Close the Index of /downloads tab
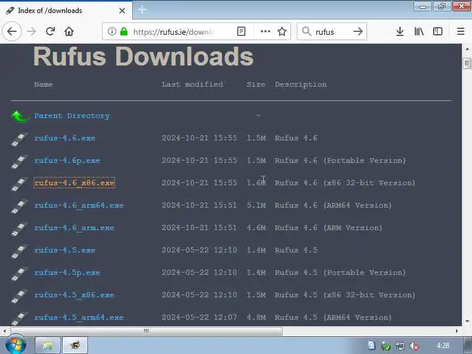The height and width of the screenshot is (354, 472). coord(122,11)
